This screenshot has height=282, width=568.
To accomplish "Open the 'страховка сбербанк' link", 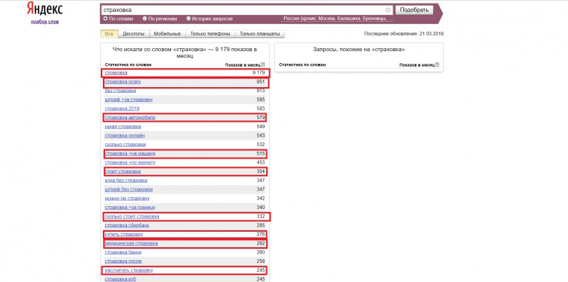I will tap(127, 225).
